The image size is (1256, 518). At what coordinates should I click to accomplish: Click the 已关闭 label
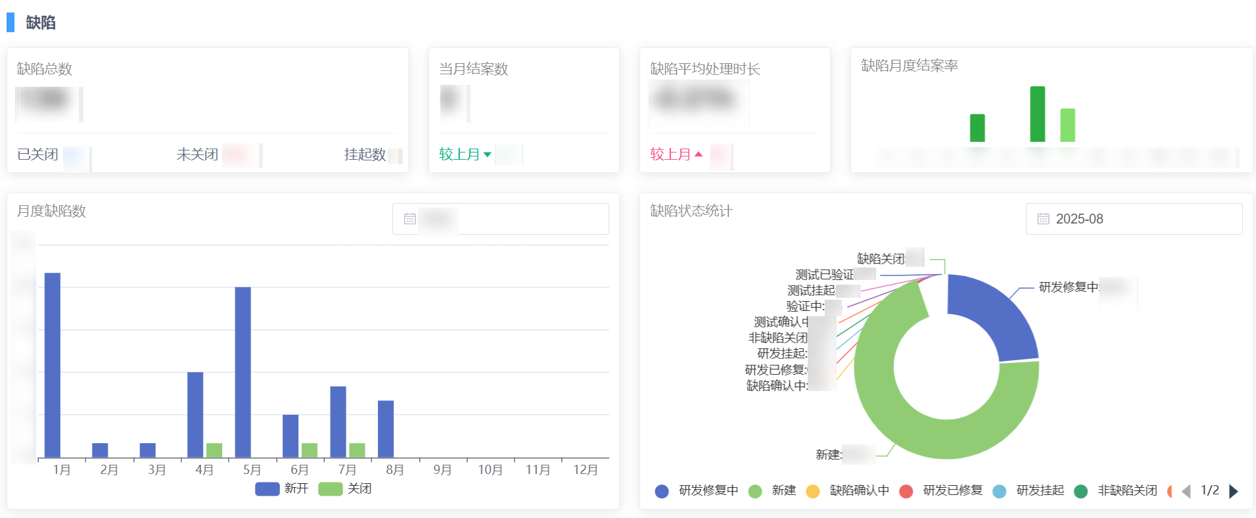37,154
